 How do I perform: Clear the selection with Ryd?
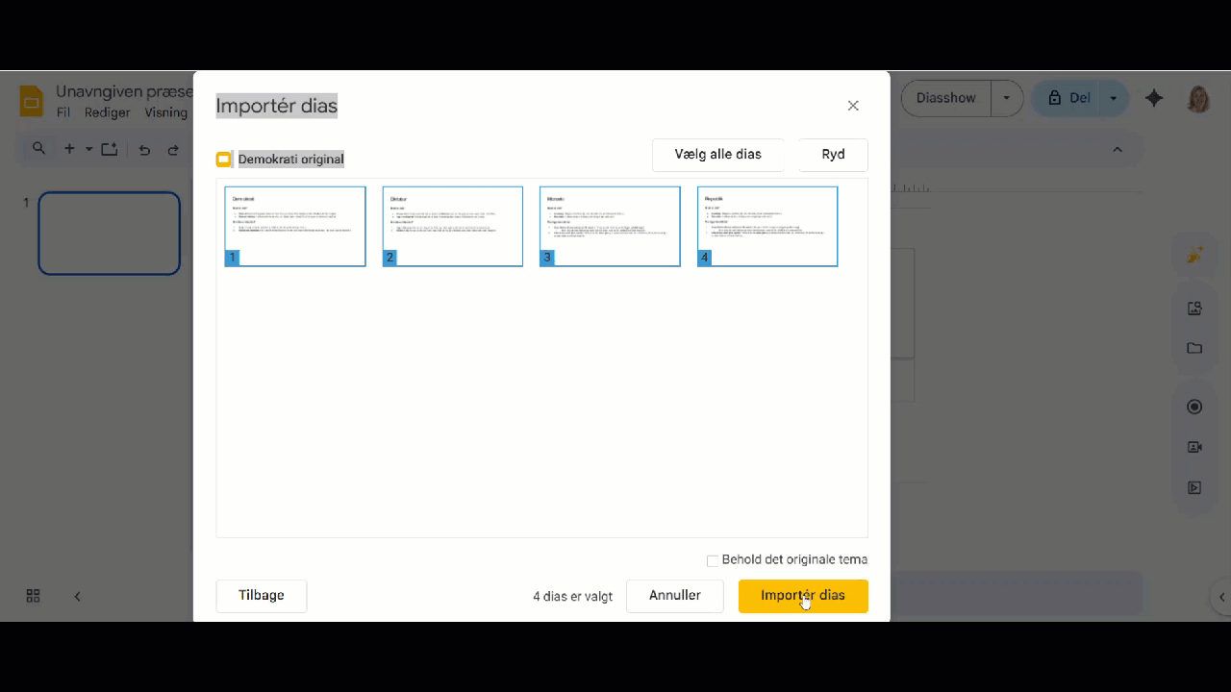pyautogui.click(x=833, y=155)
